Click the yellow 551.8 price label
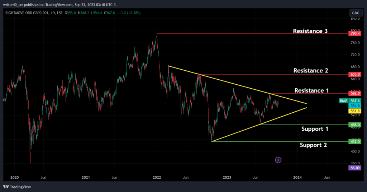The width and height of the screenshot is (367, 192). (x=355, y=111)
